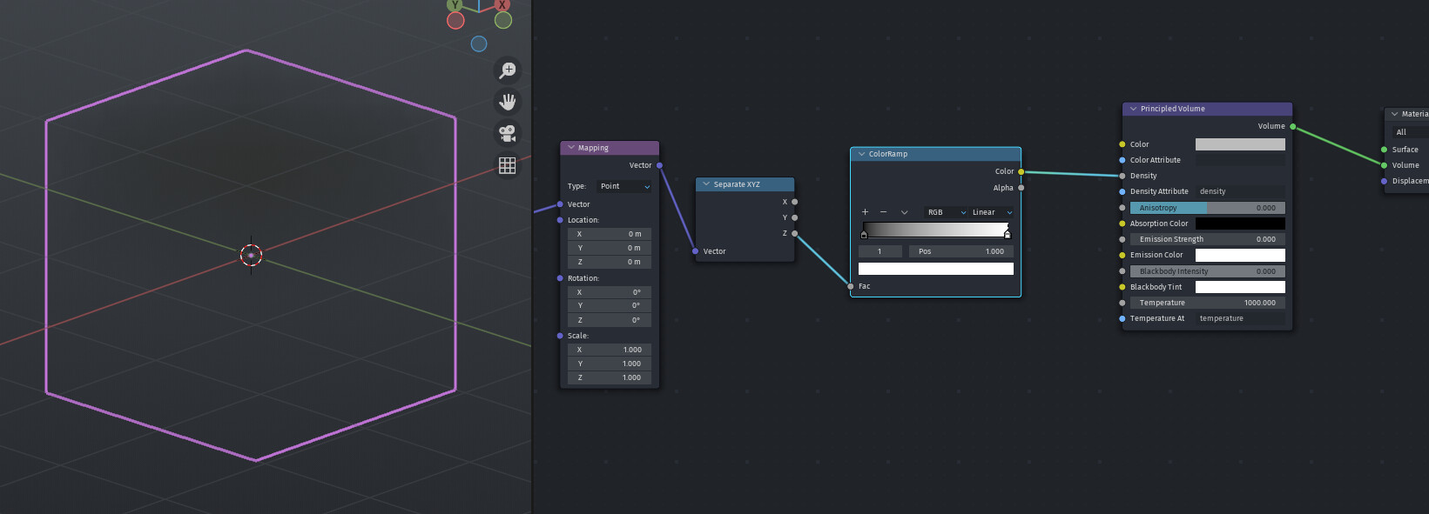Collapse the Principled Volume node
Viewport: 1429px width, 514px height.
point(1133,109)
